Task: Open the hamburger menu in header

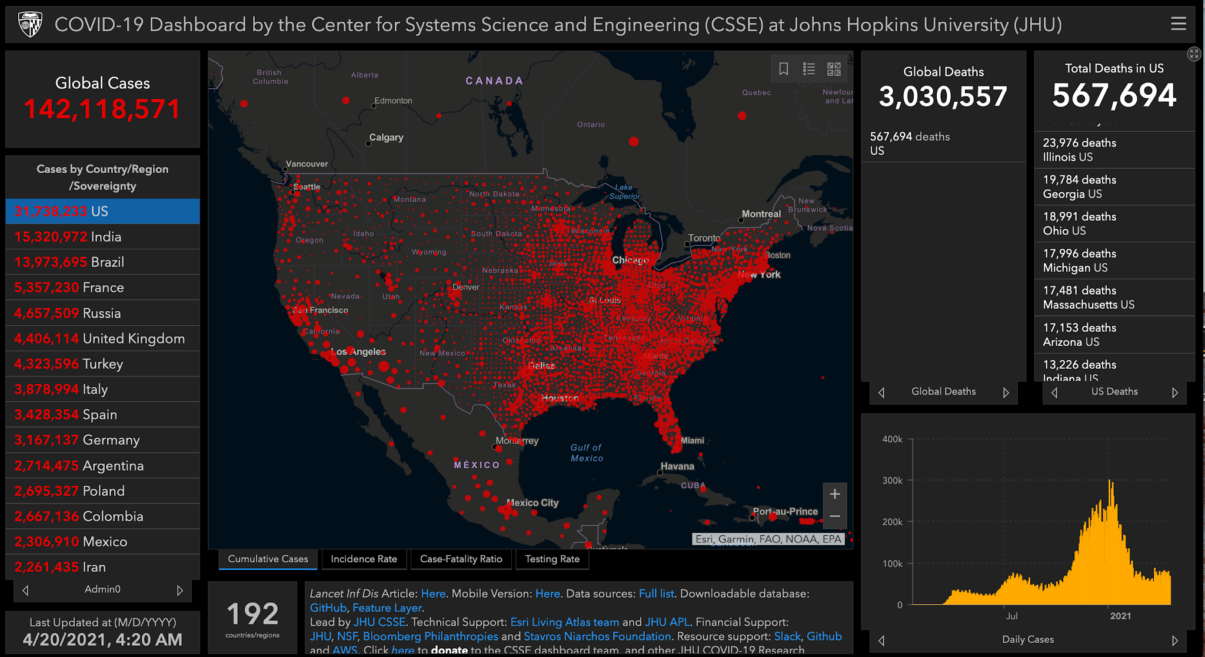Action: (1178, 24)
